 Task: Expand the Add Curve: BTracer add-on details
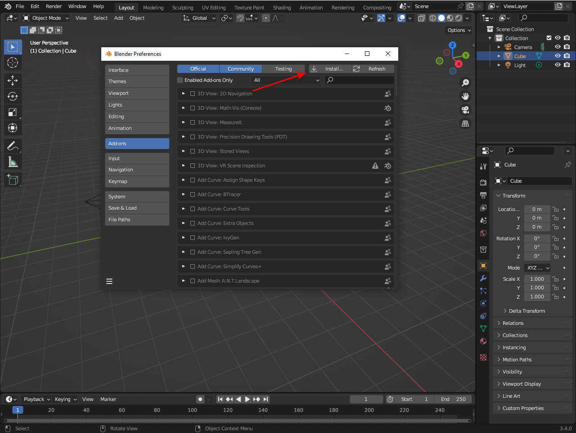183,194
